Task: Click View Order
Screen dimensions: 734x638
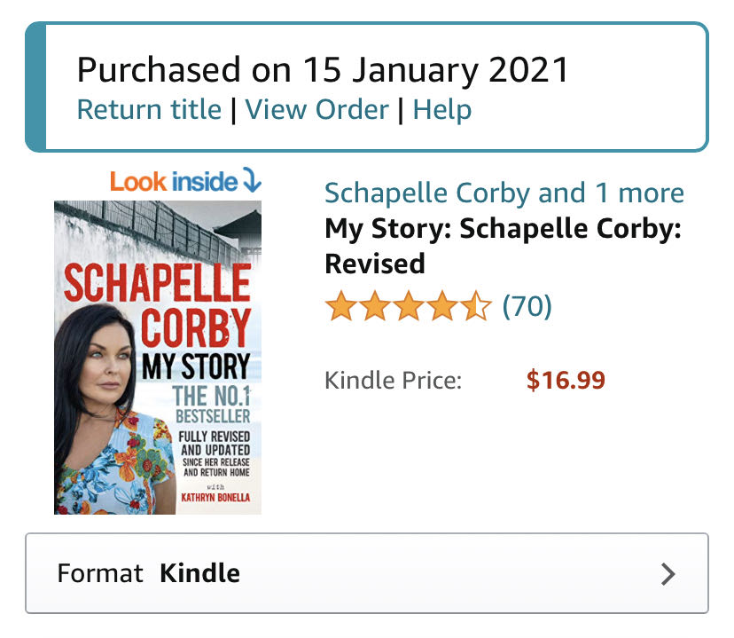Action: point(320,109)
